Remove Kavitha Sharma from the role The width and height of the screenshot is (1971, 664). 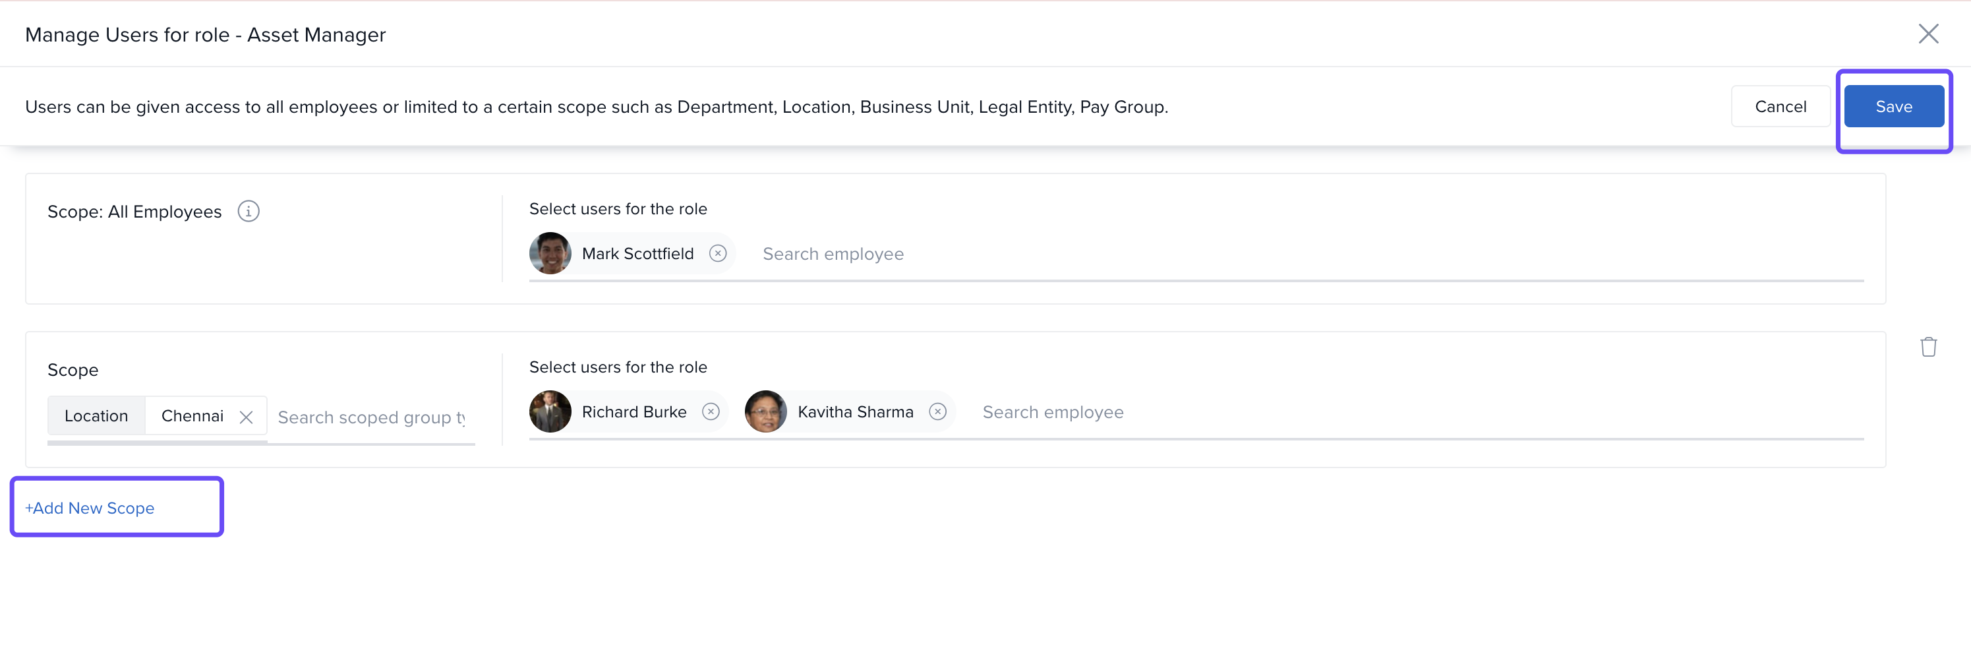point(937,411)
